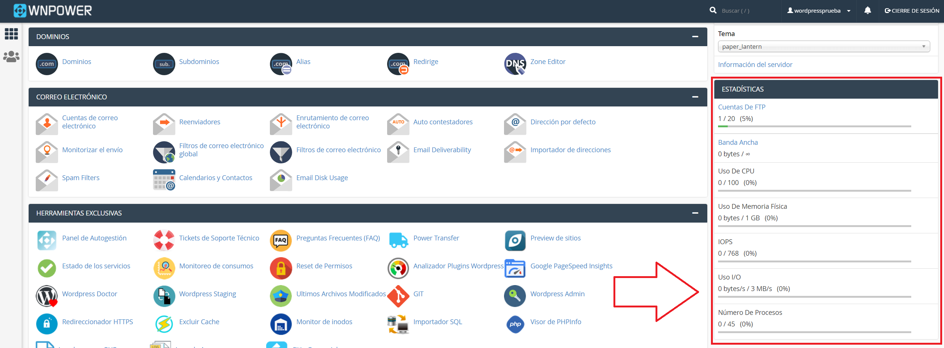Open the GIT icon

[398, 296]
